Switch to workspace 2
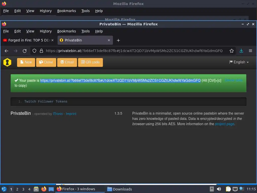The width and height of the screenshot is (257, 193). [x=17, y=189]
